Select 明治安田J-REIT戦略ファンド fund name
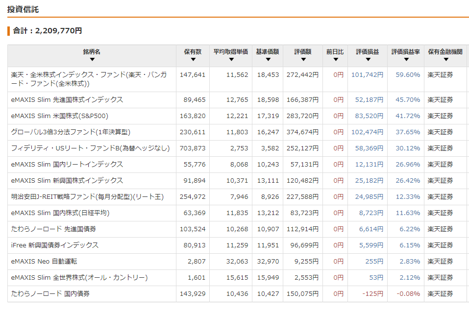The height and width of the screenshot is (315, 469). [87, 196]
